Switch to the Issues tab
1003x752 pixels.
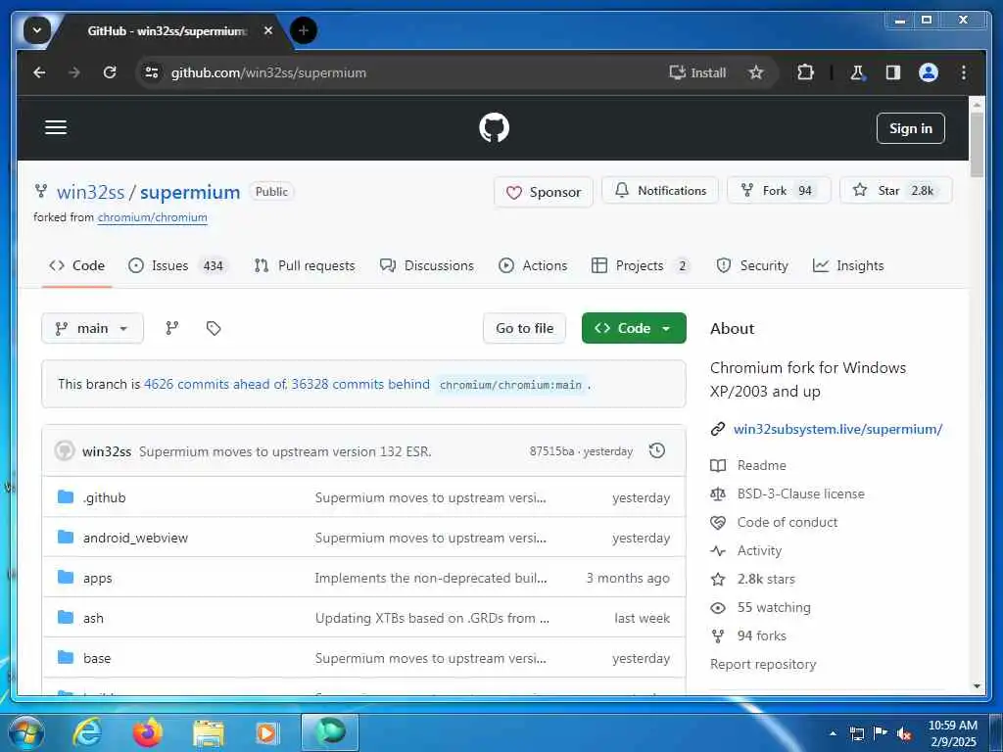(177, 265)
